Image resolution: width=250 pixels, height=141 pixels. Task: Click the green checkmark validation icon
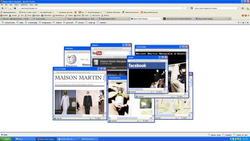[x=248, y=15]
